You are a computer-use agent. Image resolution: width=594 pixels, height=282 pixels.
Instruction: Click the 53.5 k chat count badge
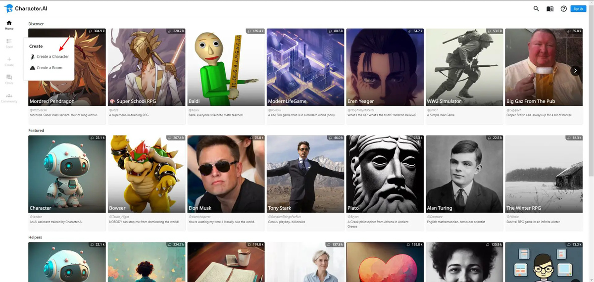pyautogui.click(x=495, y=31)
